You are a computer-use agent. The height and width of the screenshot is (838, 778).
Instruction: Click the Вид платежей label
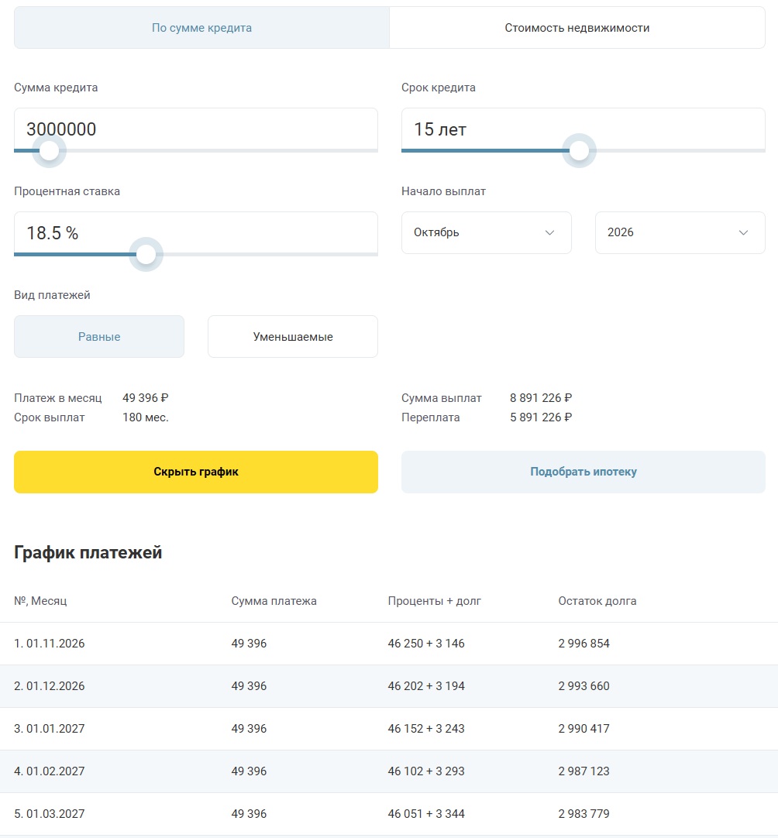pyautogui.click(x=53, y=295)
